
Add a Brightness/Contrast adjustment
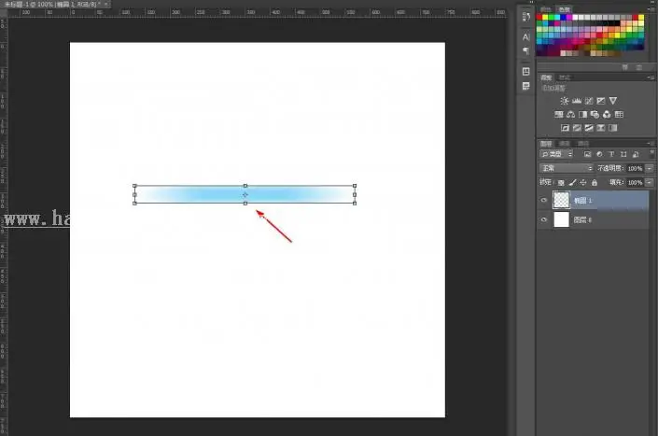[565, 101]
